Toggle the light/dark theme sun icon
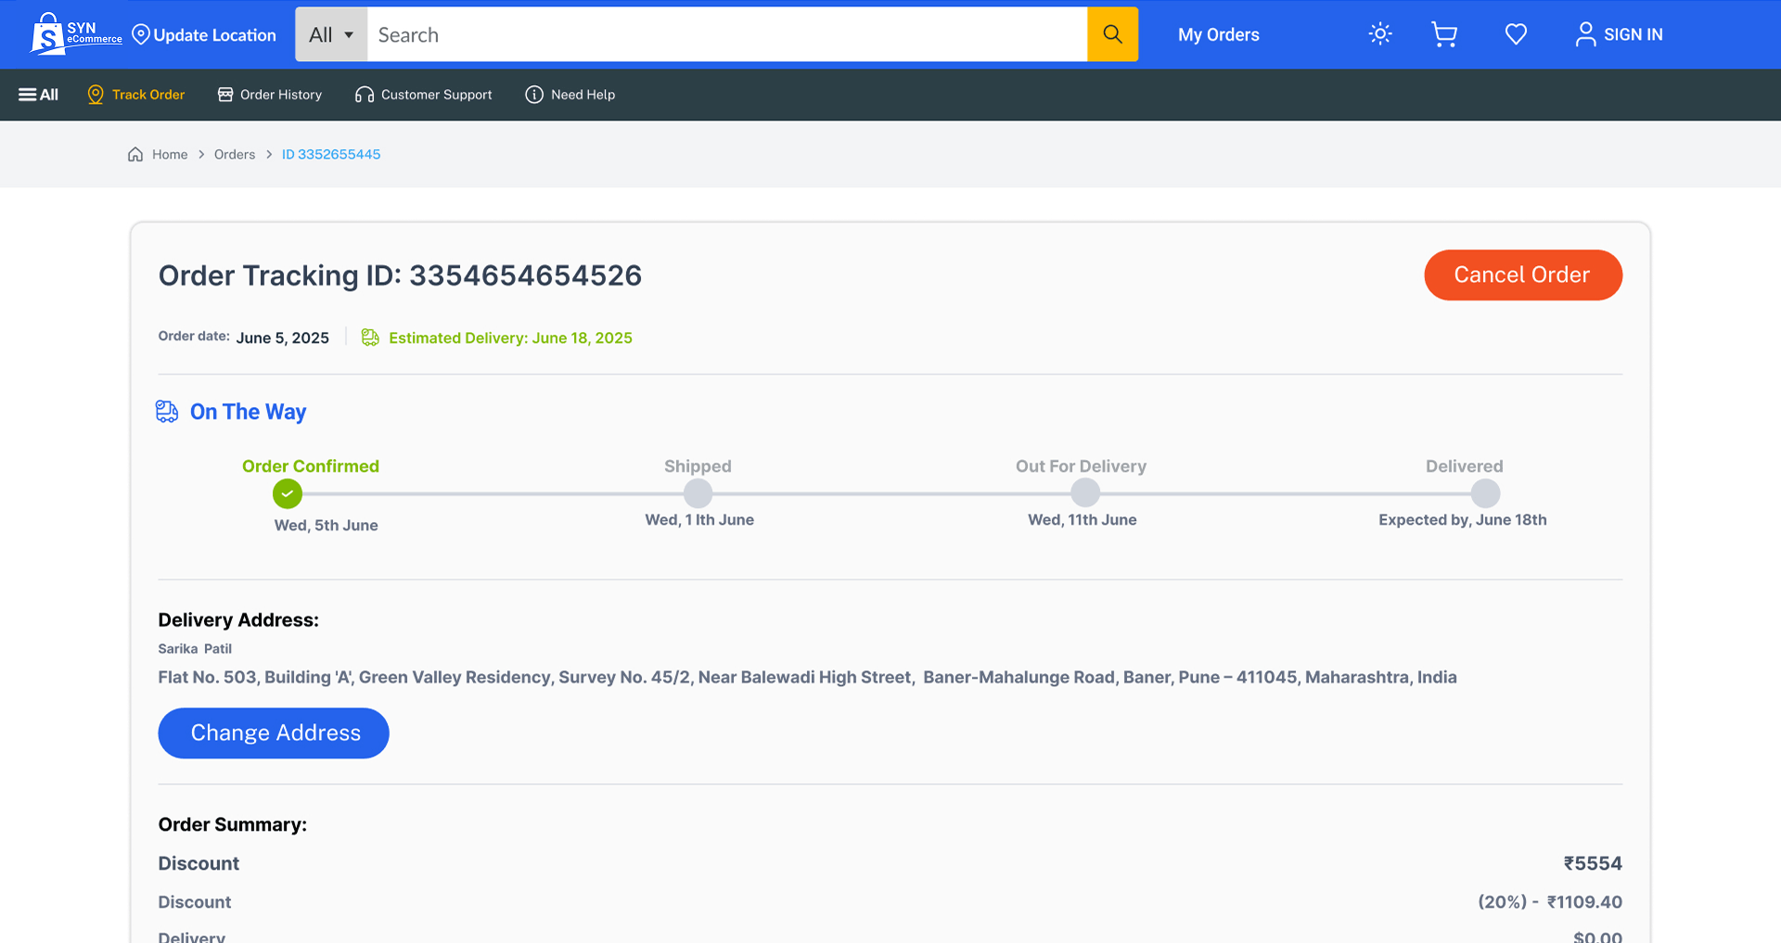 [1379, 34]
